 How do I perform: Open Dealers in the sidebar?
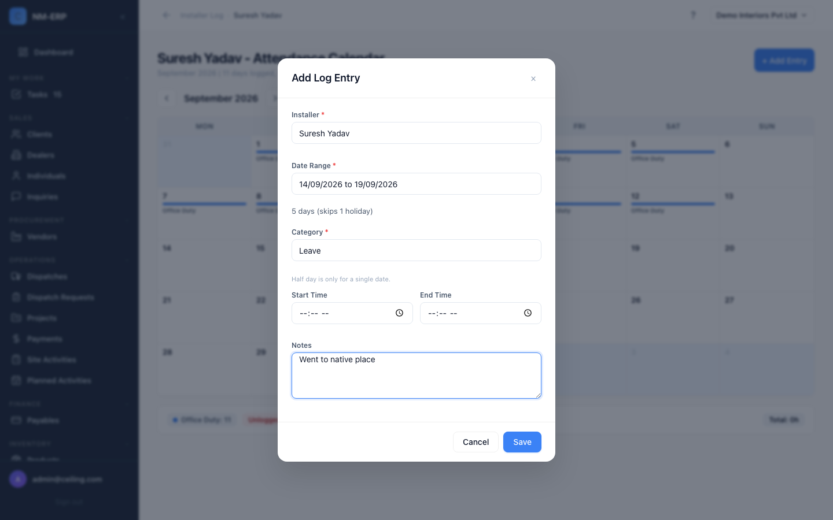pyautogui.click(x=69, y=155)
